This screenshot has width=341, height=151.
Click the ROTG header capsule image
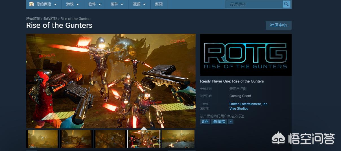[x=246, y=55]
